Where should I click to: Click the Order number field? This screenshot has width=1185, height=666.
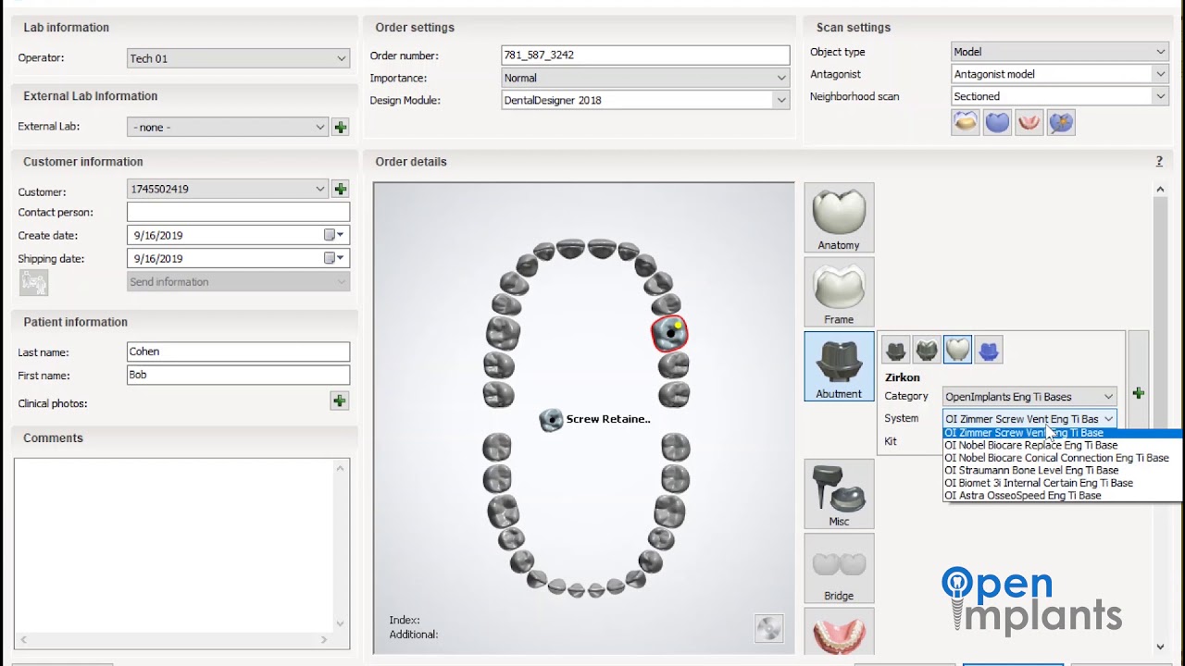[x=645, y=55]
